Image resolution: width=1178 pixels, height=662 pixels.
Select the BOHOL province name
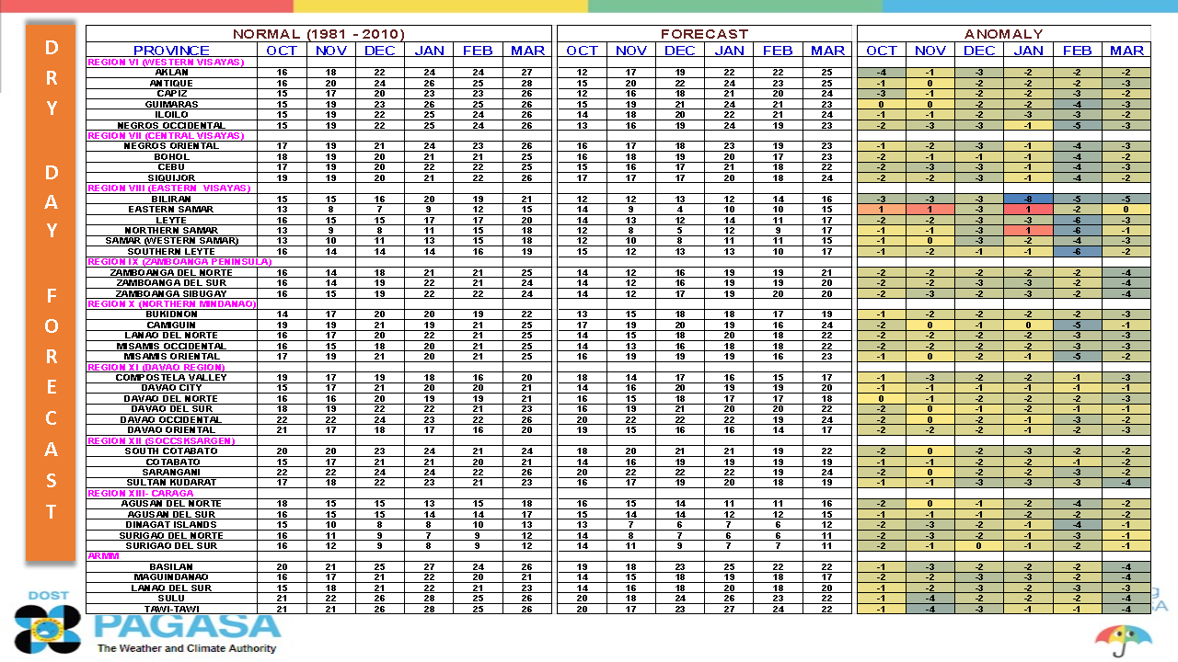click(x=171, y=156)
